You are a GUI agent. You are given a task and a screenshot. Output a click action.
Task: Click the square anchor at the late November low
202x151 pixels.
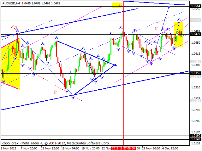click(x=151, y=62)
